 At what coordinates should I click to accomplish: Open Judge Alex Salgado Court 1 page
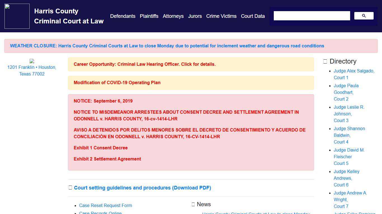[354, 74]
